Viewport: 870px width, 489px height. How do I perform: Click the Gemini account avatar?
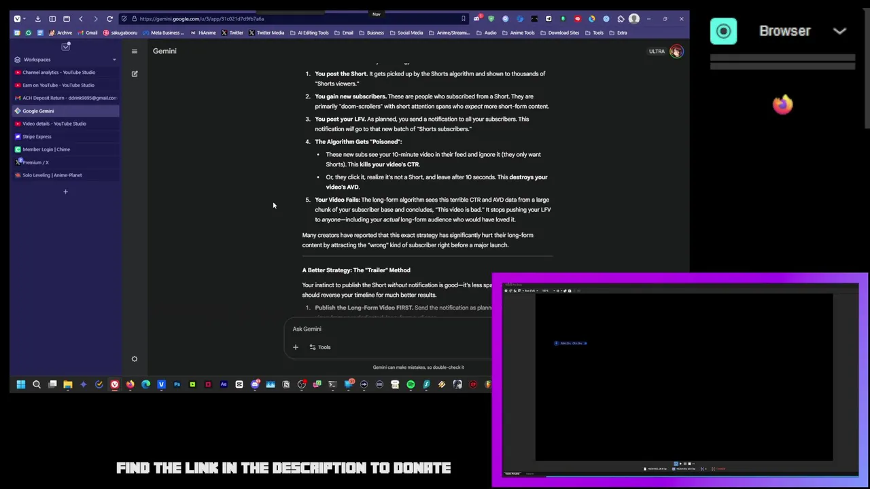[676, 52]
